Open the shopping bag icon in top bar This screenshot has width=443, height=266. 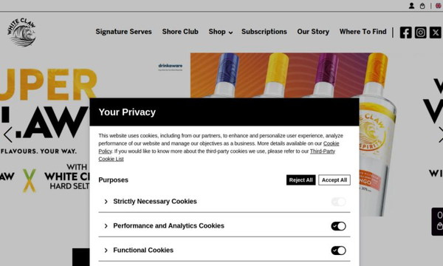422,6
